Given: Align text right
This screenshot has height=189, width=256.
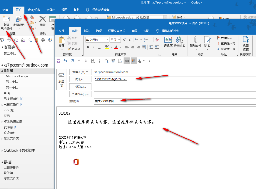Looking at the screenshot, I should click(x=138, y=47).
